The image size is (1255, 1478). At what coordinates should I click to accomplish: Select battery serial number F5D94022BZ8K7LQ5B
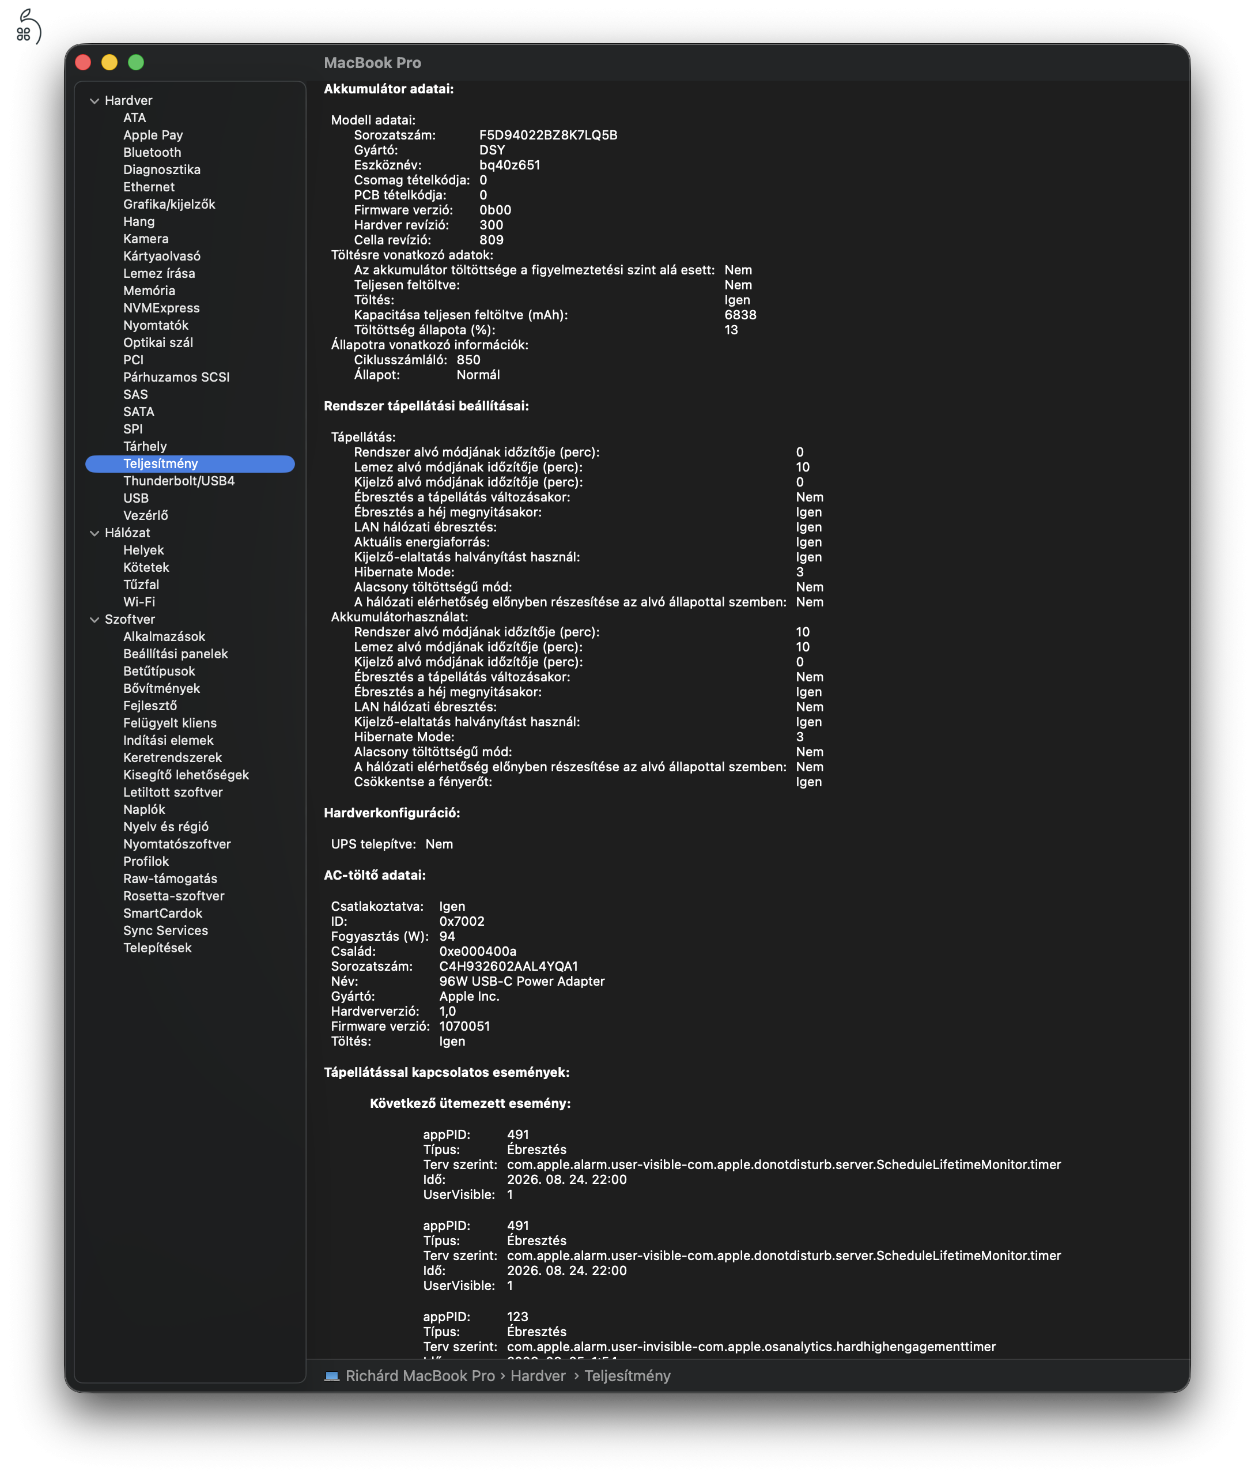(x=549, y=135)
